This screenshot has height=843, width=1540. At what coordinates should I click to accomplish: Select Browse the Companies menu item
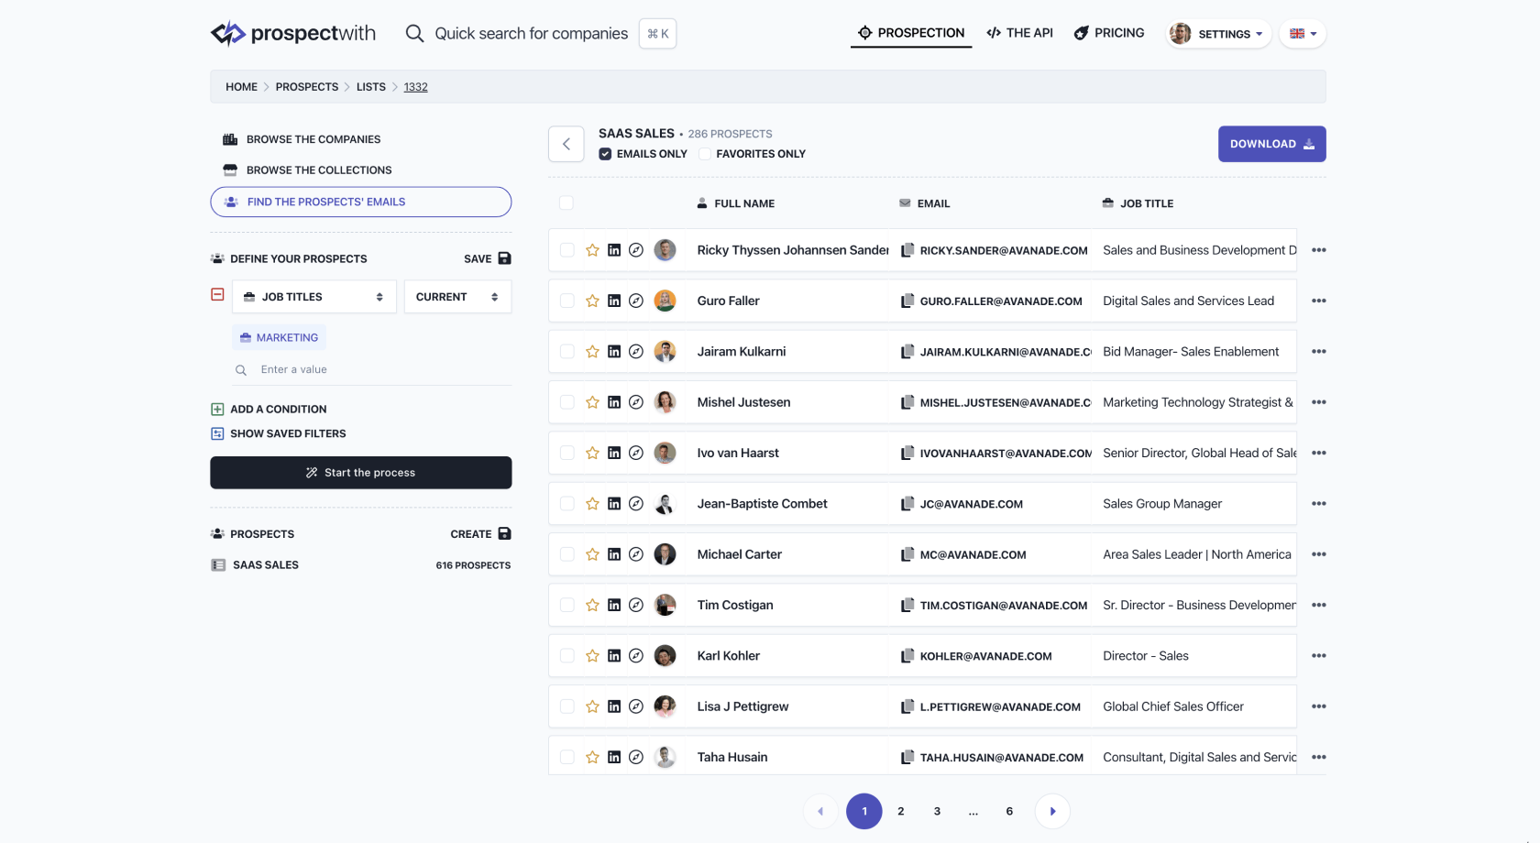pyautogui.click(x=302, y=139)
